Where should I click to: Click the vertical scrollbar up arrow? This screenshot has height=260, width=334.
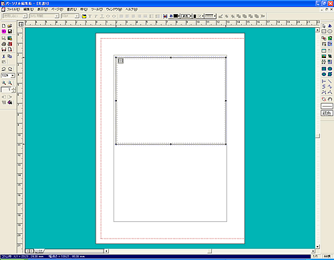[318, 30]
